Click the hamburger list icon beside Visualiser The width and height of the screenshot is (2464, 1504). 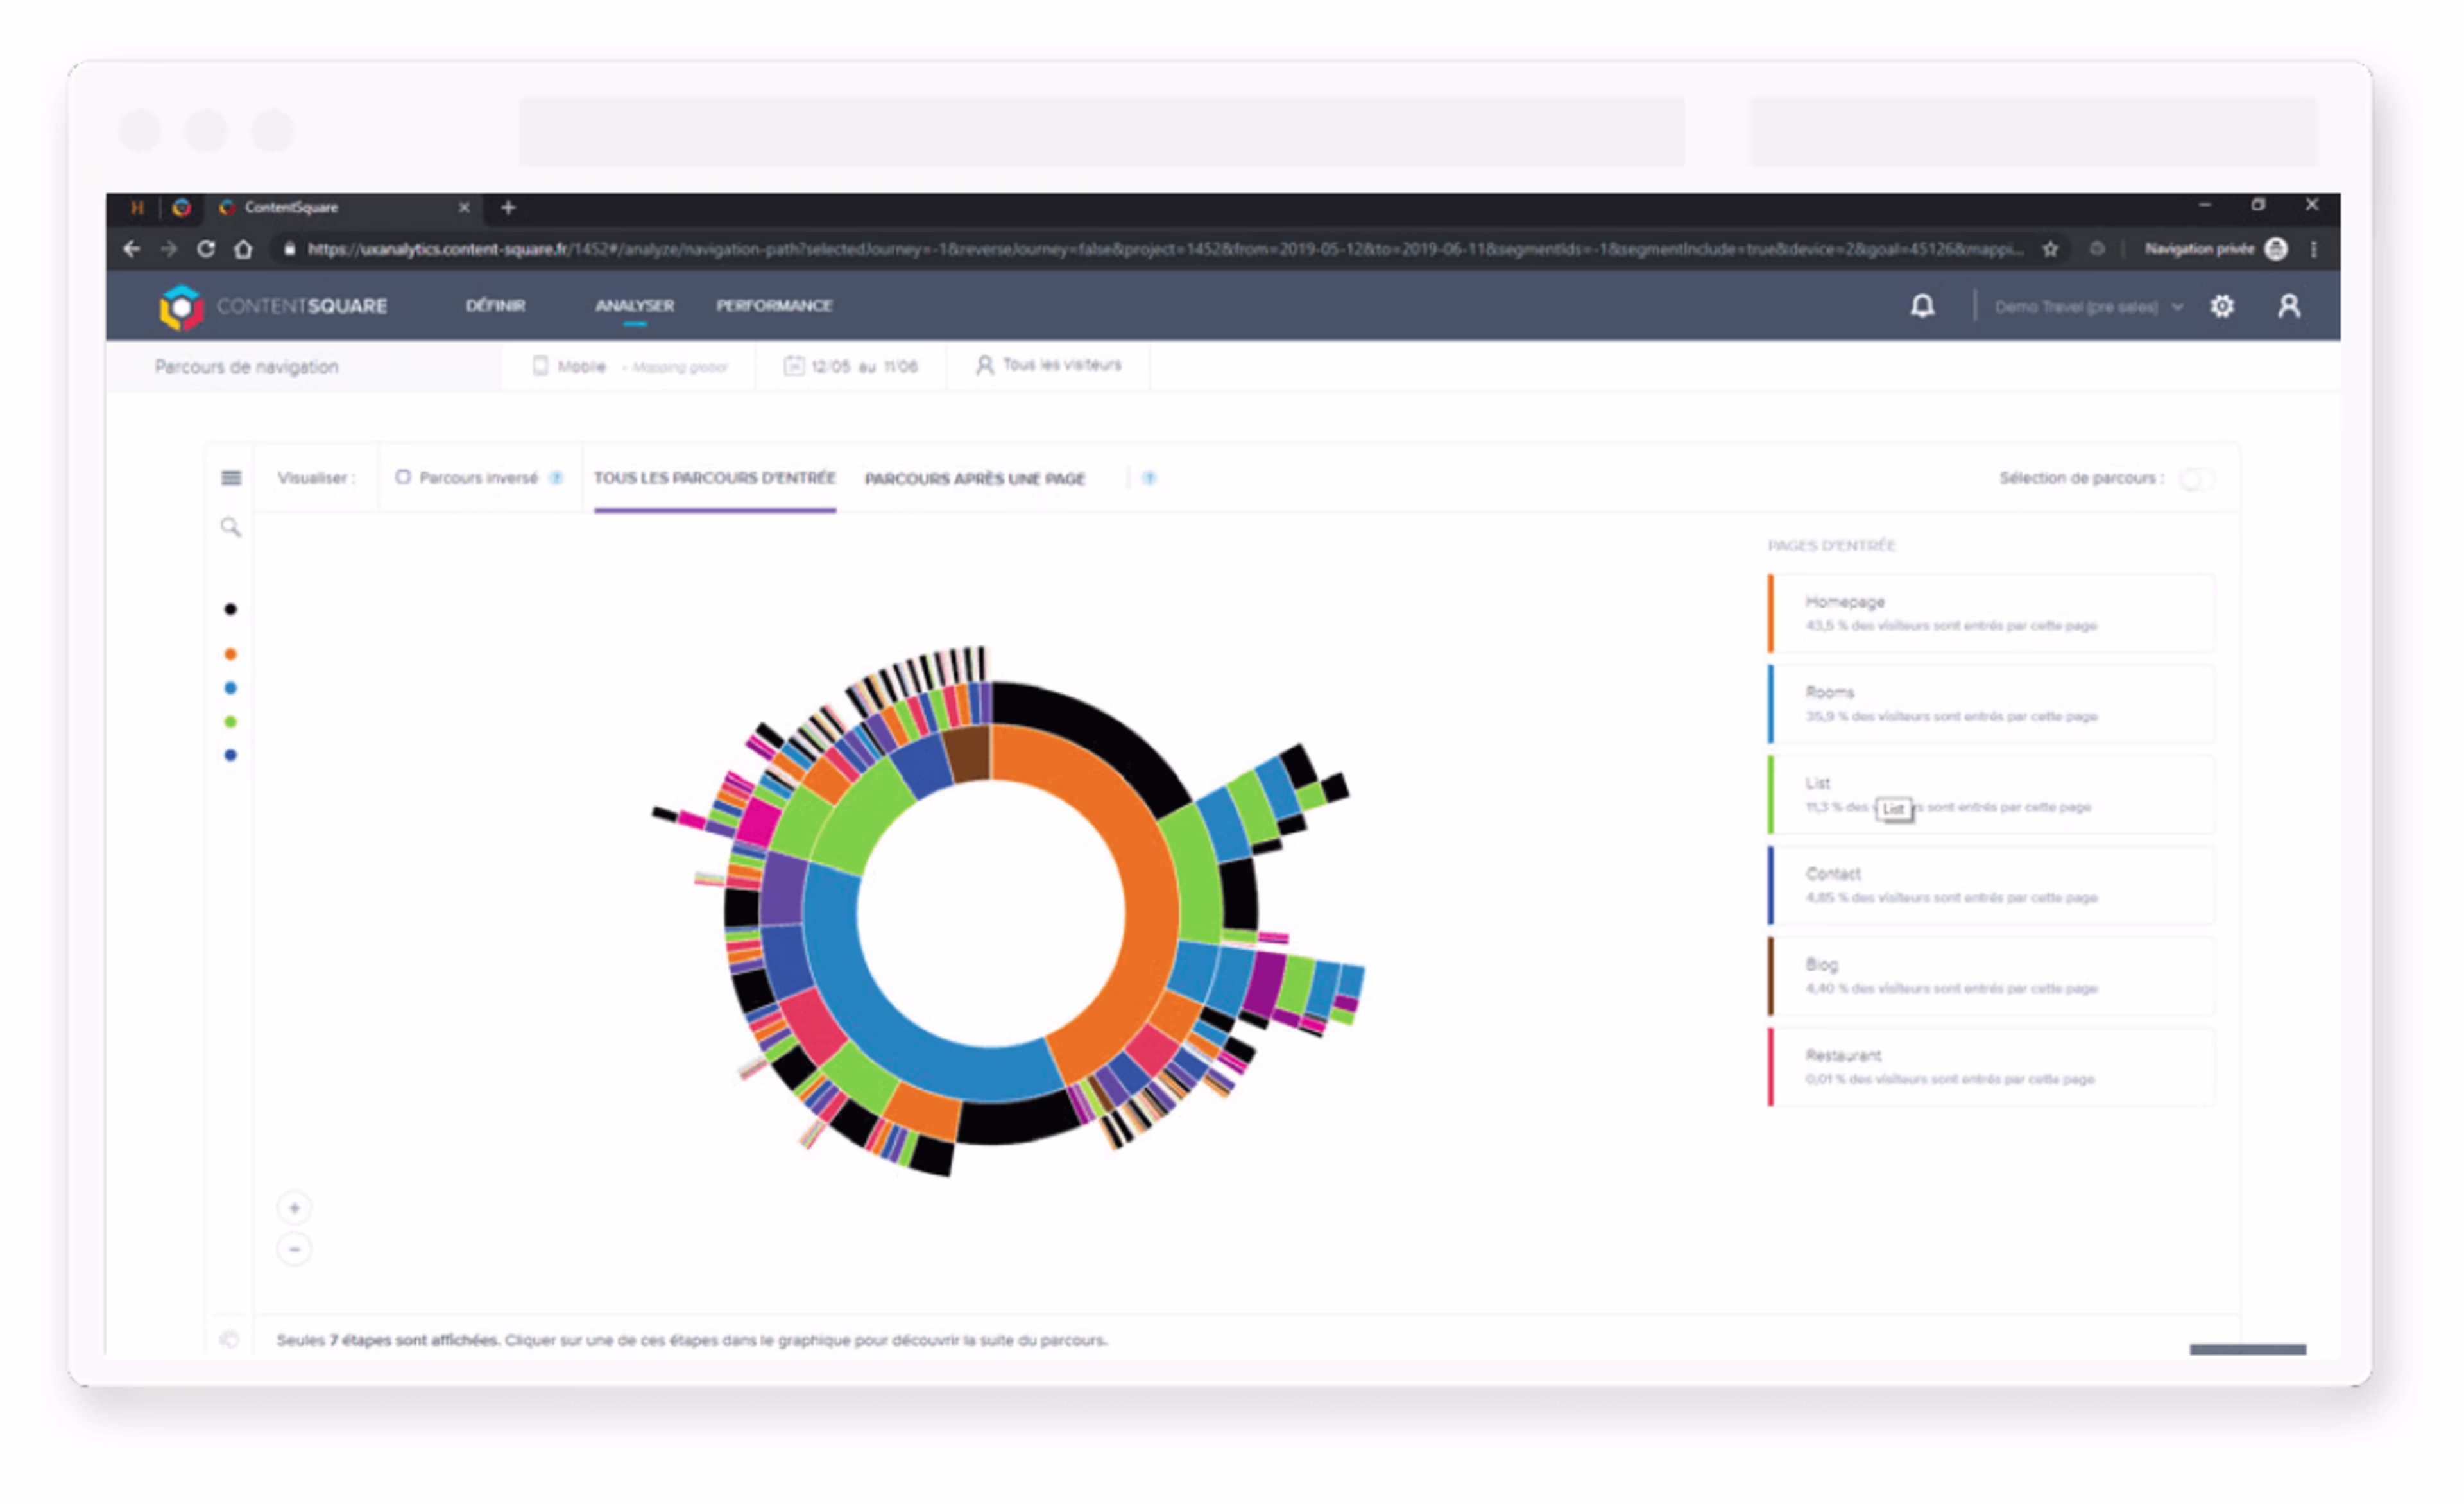[231, 478]
